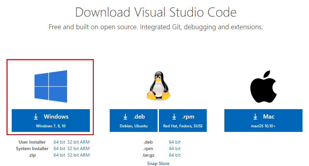
Task: Click the black Apple logo
Action: point(263,86)
